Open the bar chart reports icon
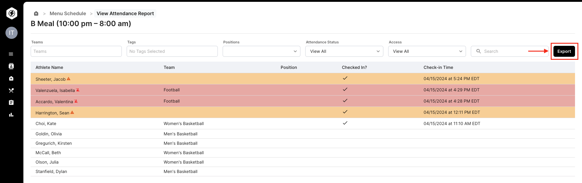 [11, 115]
